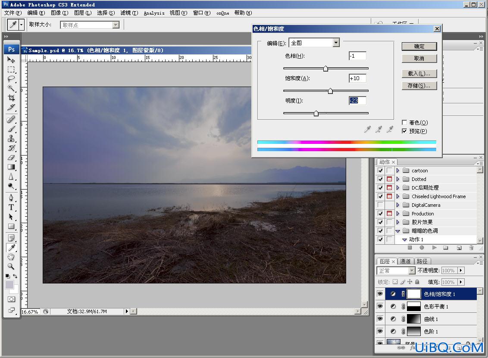
Task: Select the Dodge tool
Action: (11, 186)
